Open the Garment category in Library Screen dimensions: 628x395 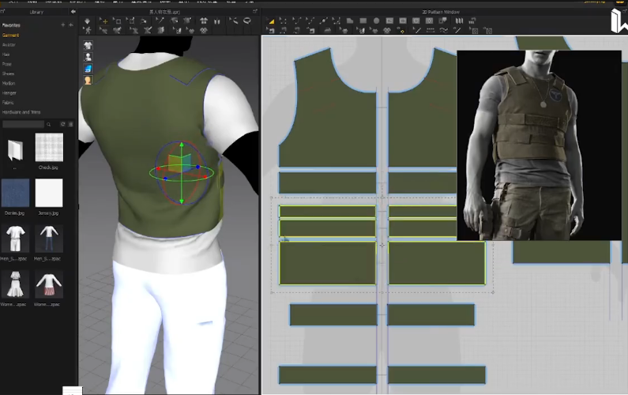[11, 36]
